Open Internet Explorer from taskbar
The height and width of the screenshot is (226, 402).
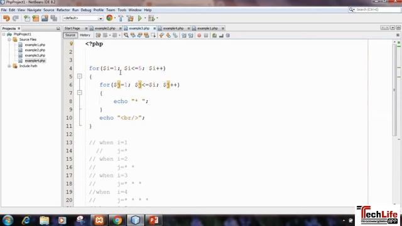(x=26, y=220)
